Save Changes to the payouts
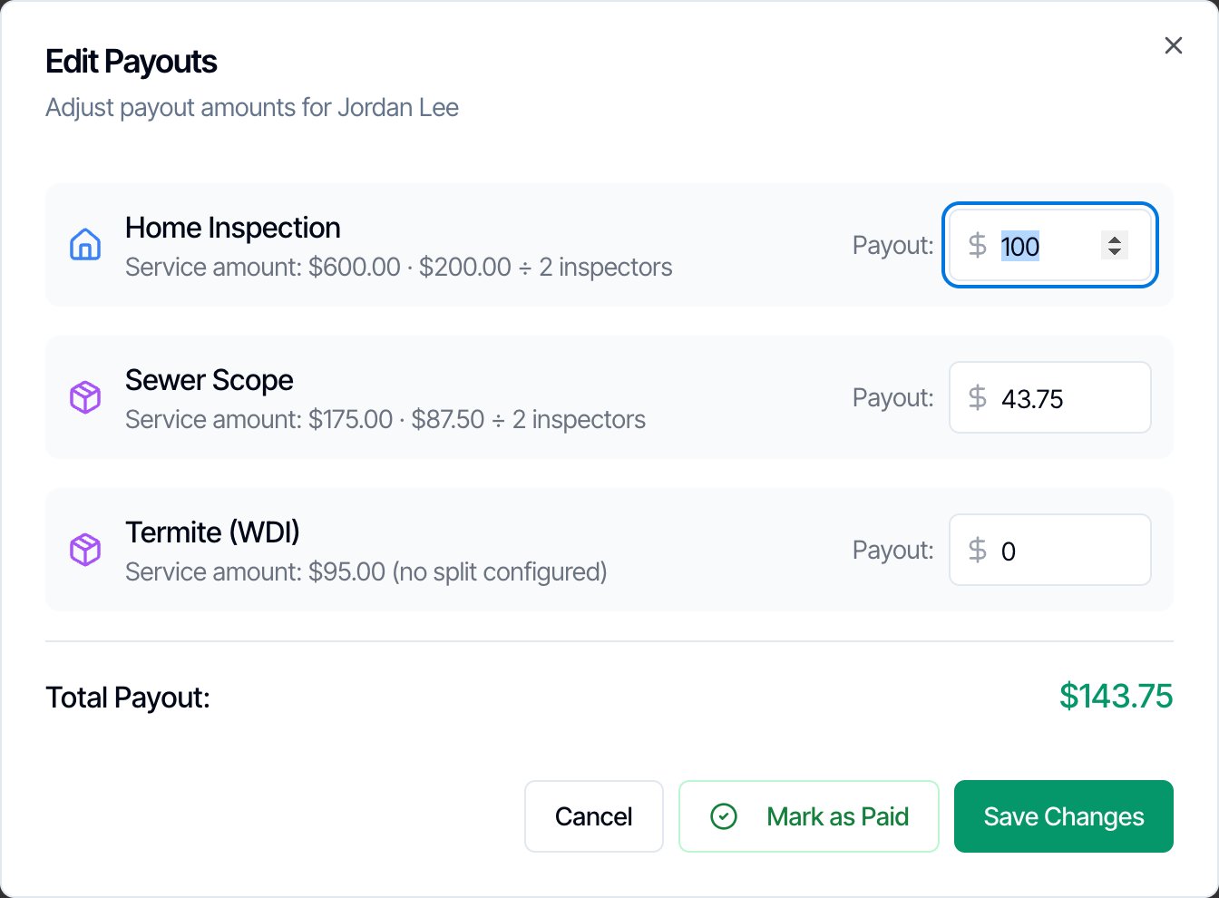 click(1064, 816)
